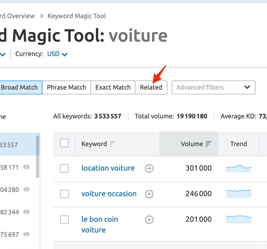Sort by Volume column sort icon
Viewport: 267px width, 249px height.
coord(208,144)
